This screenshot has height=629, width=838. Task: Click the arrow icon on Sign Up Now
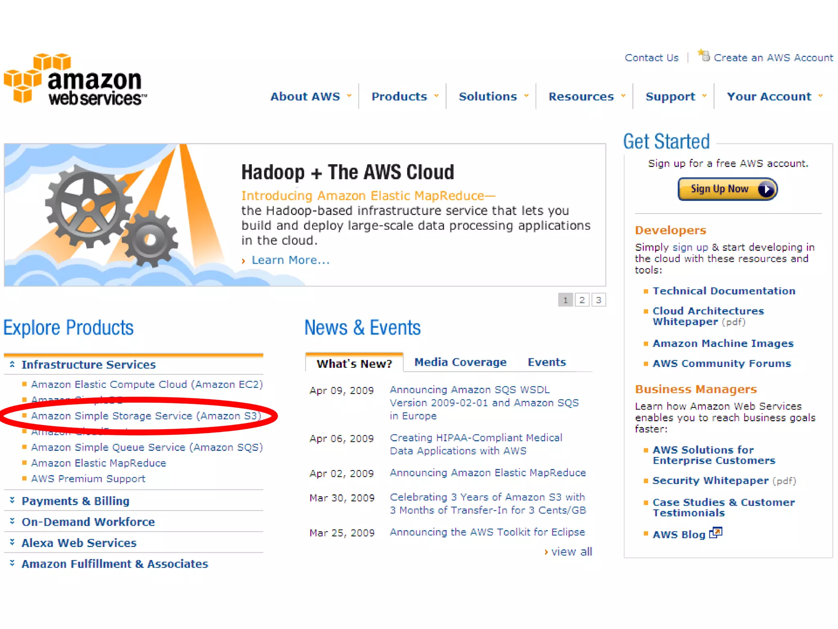coord(766,189)
